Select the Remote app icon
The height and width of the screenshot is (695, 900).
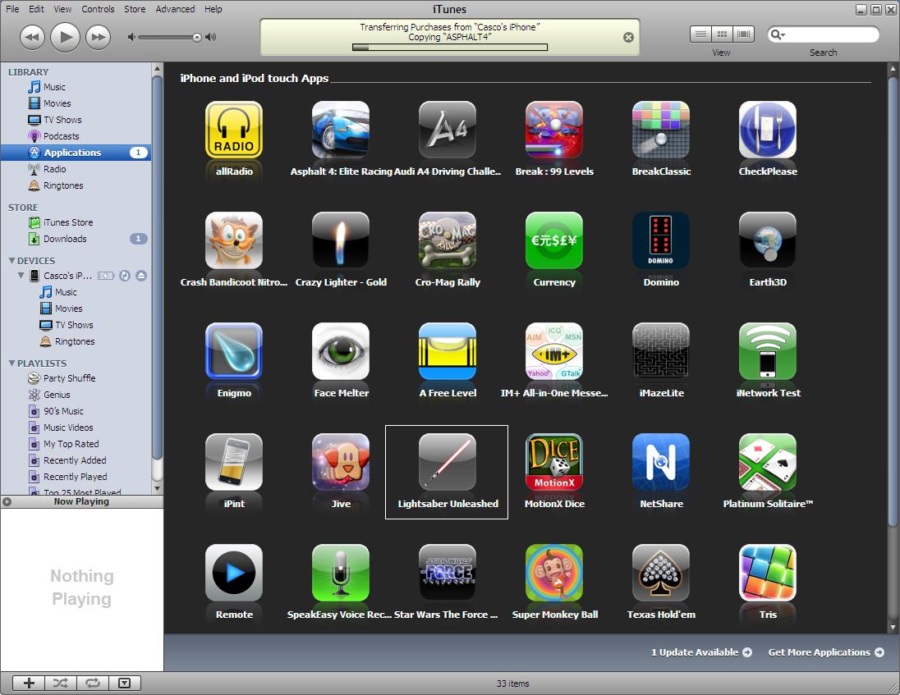[x=234, y=572]
